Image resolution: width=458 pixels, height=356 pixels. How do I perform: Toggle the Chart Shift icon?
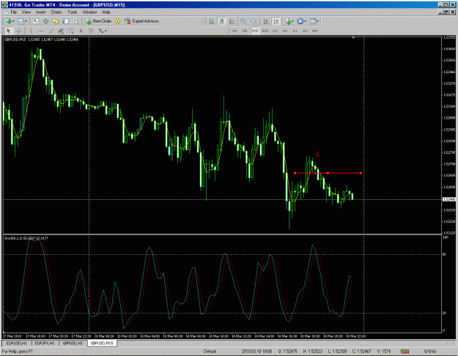[x=276, y=21]
